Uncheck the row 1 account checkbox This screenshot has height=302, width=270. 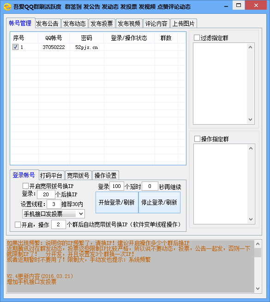(x=15, y=47)
